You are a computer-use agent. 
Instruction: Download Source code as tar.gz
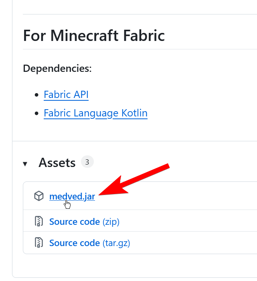(x=90, y=243)
